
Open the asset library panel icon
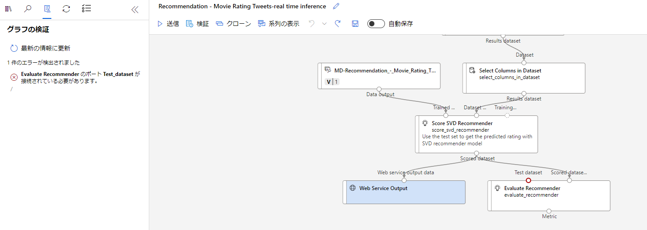(x=8, y=9)
